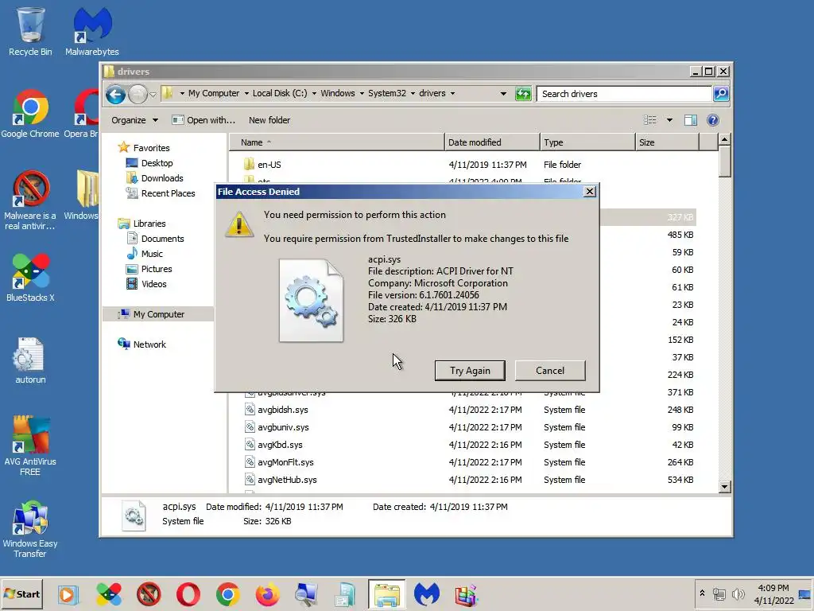Open the BlueStacks X taskbar icon

(108, 594)
